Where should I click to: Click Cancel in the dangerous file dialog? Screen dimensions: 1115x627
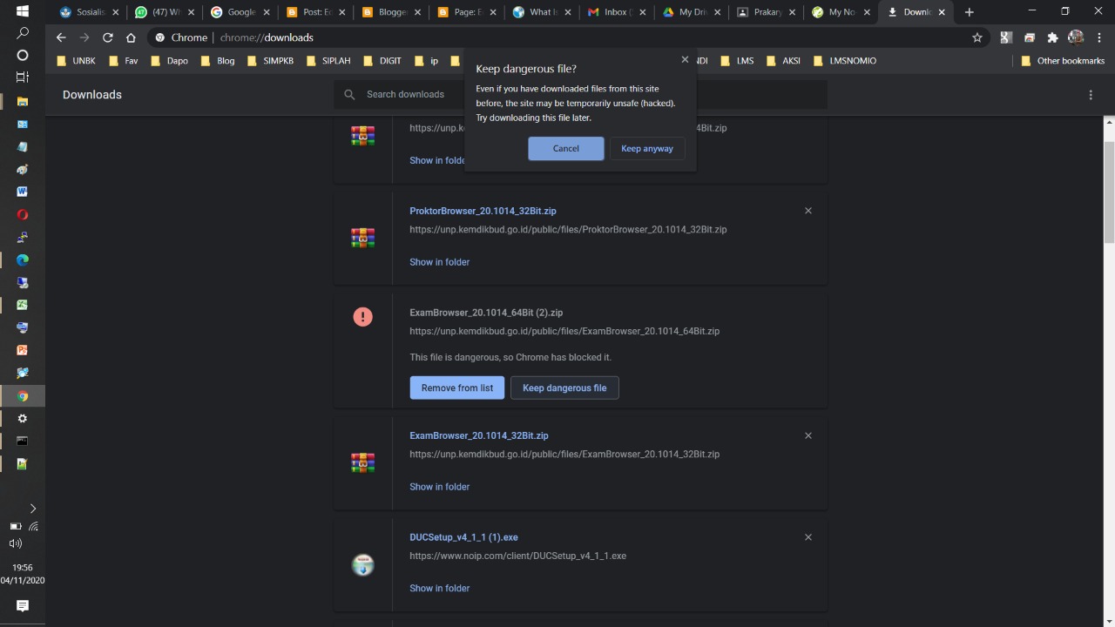(x=565, y=148)
